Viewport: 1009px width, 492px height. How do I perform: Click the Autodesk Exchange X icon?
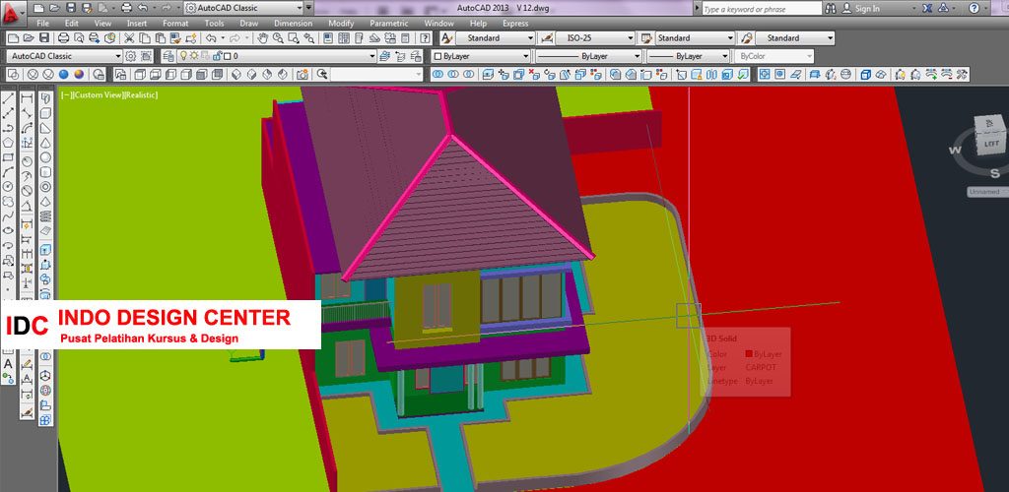click(x=927, y=8)
